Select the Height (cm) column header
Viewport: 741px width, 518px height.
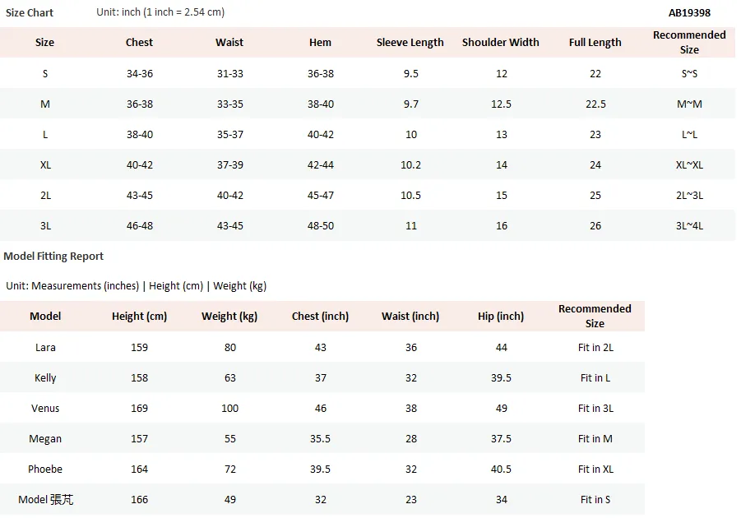(x=140, y=317)
